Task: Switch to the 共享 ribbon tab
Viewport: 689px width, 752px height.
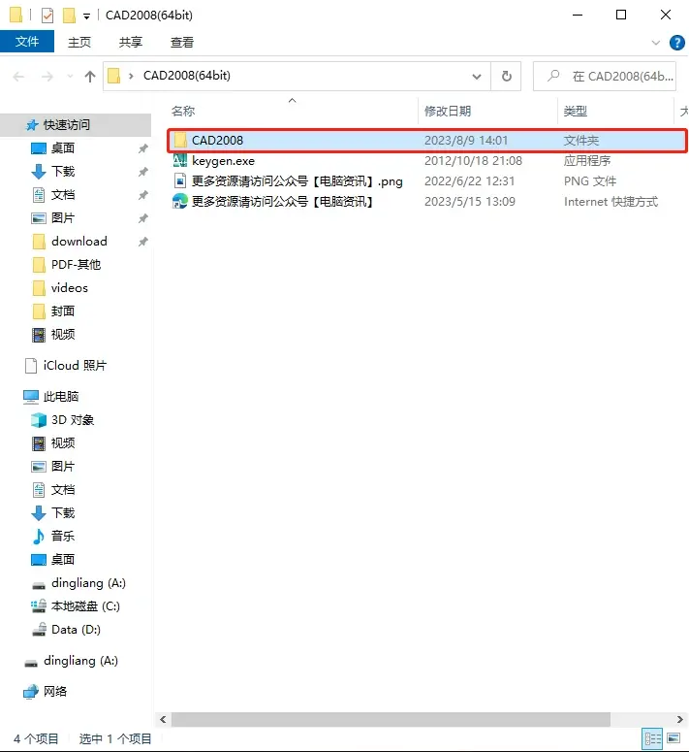Action: (131, 42)
